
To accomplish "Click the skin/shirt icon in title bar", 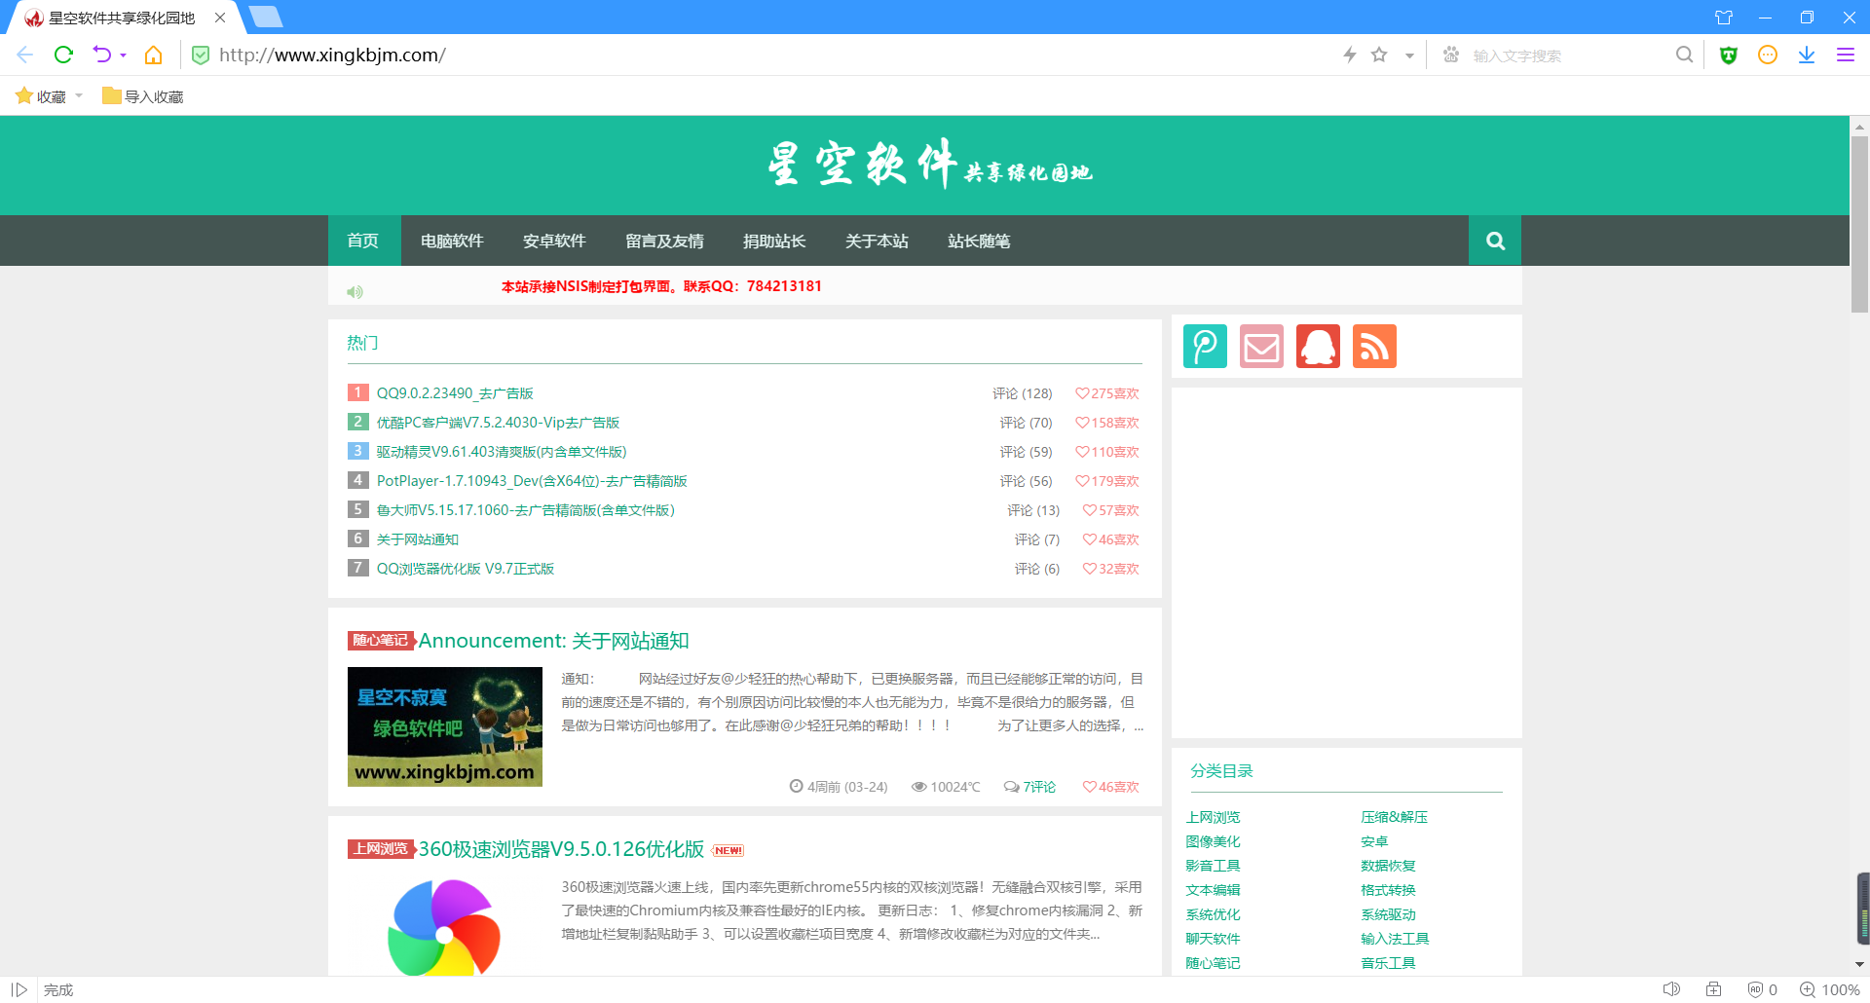I will [1724, 17].
